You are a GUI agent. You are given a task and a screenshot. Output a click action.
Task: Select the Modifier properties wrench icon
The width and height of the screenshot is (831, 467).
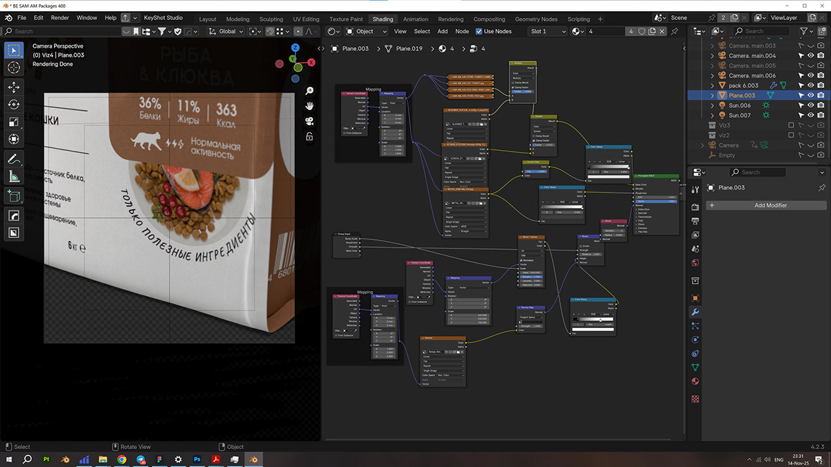(x=695, y=312)
